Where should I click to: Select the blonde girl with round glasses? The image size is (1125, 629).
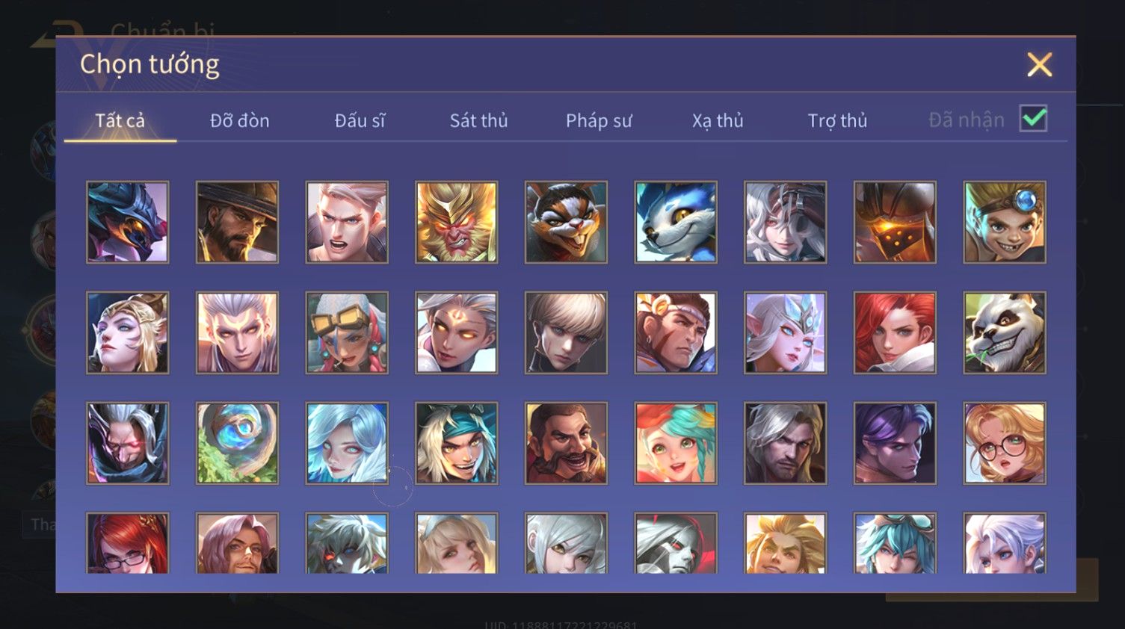(1005, 443)
